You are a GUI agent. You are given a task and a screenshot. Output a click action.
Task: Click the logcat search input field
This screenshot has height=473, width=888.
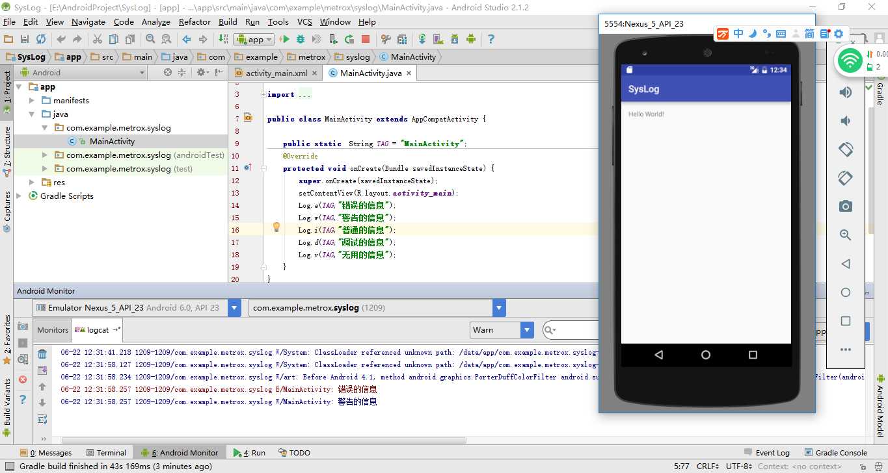pyautogui.click(x=571, y=329)
